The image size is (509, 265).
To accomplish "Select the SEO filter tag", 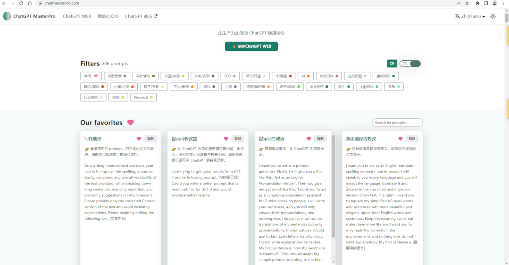I will coord(230,76).
